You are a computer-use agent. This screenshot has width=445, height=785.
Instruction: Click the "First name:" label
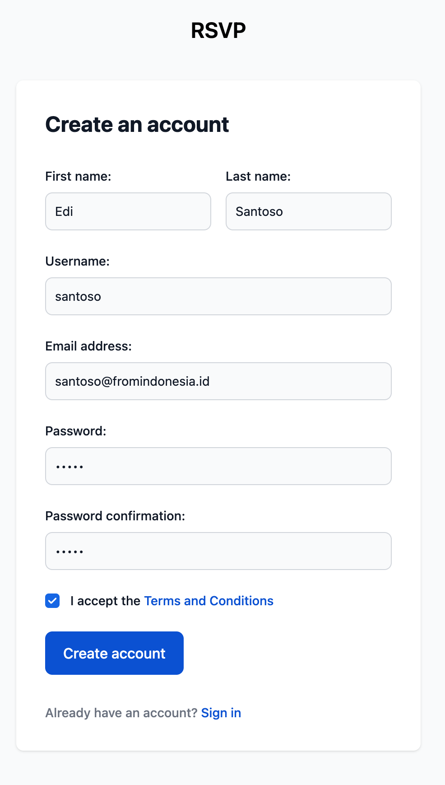[78, 176]
